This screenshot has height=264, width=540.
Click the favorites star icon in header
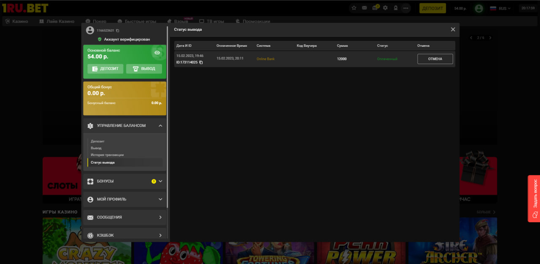354,8
